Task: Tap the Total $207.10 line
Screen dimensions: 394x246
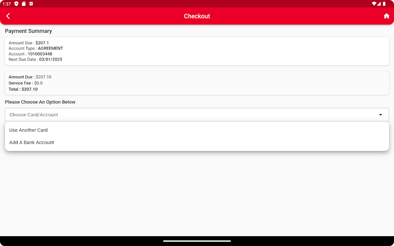Action: pyautogui.click(x=23, y=89)
